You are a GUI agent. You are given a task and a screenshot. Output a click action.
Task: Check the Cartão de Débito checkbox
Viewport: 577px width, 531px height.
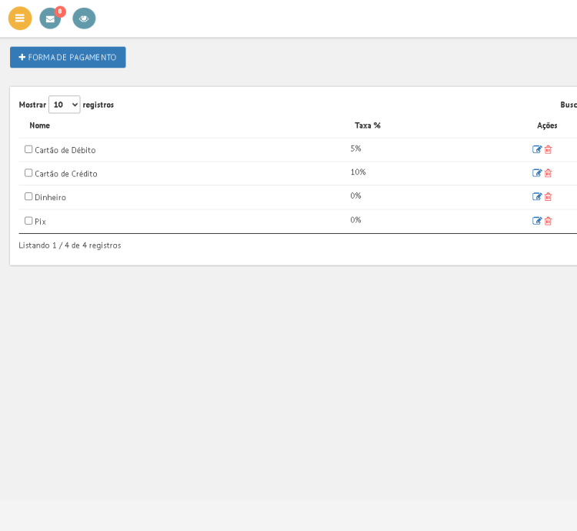pyautogui.click(x=28, y=149)
